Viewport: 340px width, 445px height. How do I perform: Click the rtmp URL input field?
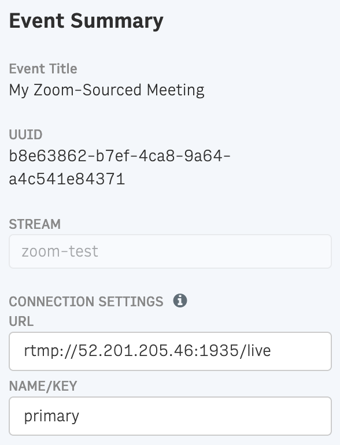pos(170,351)
